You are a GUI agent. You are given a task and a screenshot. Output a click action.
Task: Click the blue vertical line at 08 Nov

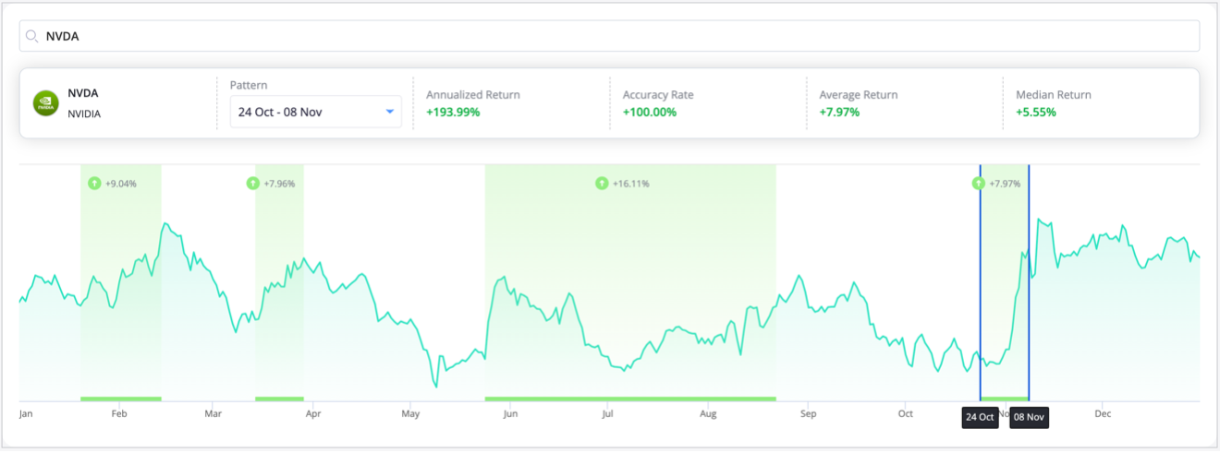tap(1029, 277)
